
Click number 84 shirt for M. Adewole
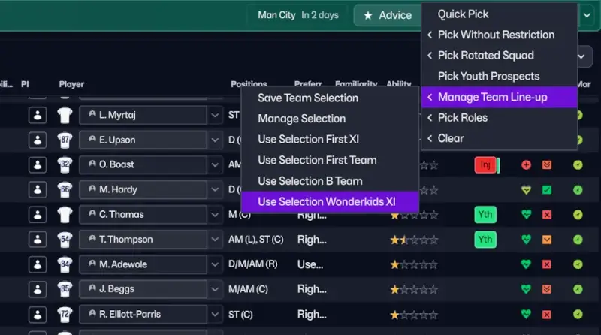[65, 265]
